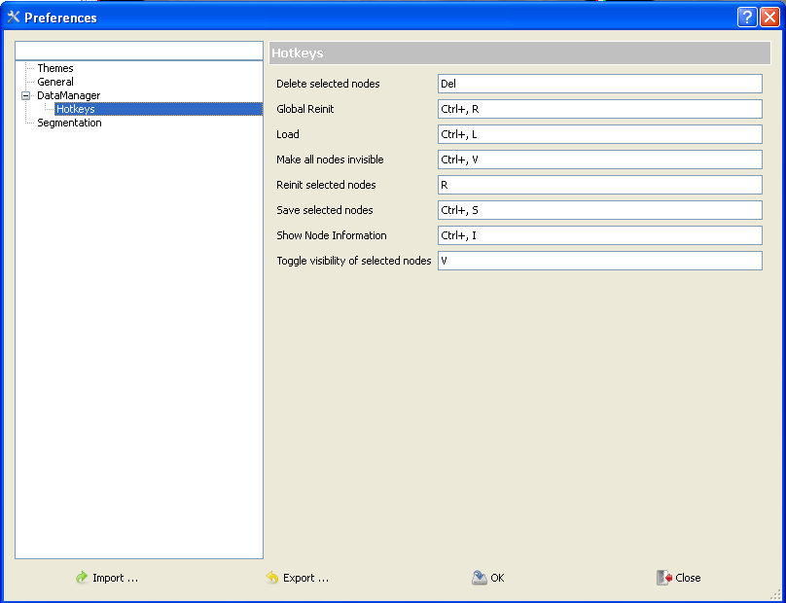This screenshot has width=786, height=603.
Task: Select the Hotkeys tree entry
Action: tap(75, 109)
